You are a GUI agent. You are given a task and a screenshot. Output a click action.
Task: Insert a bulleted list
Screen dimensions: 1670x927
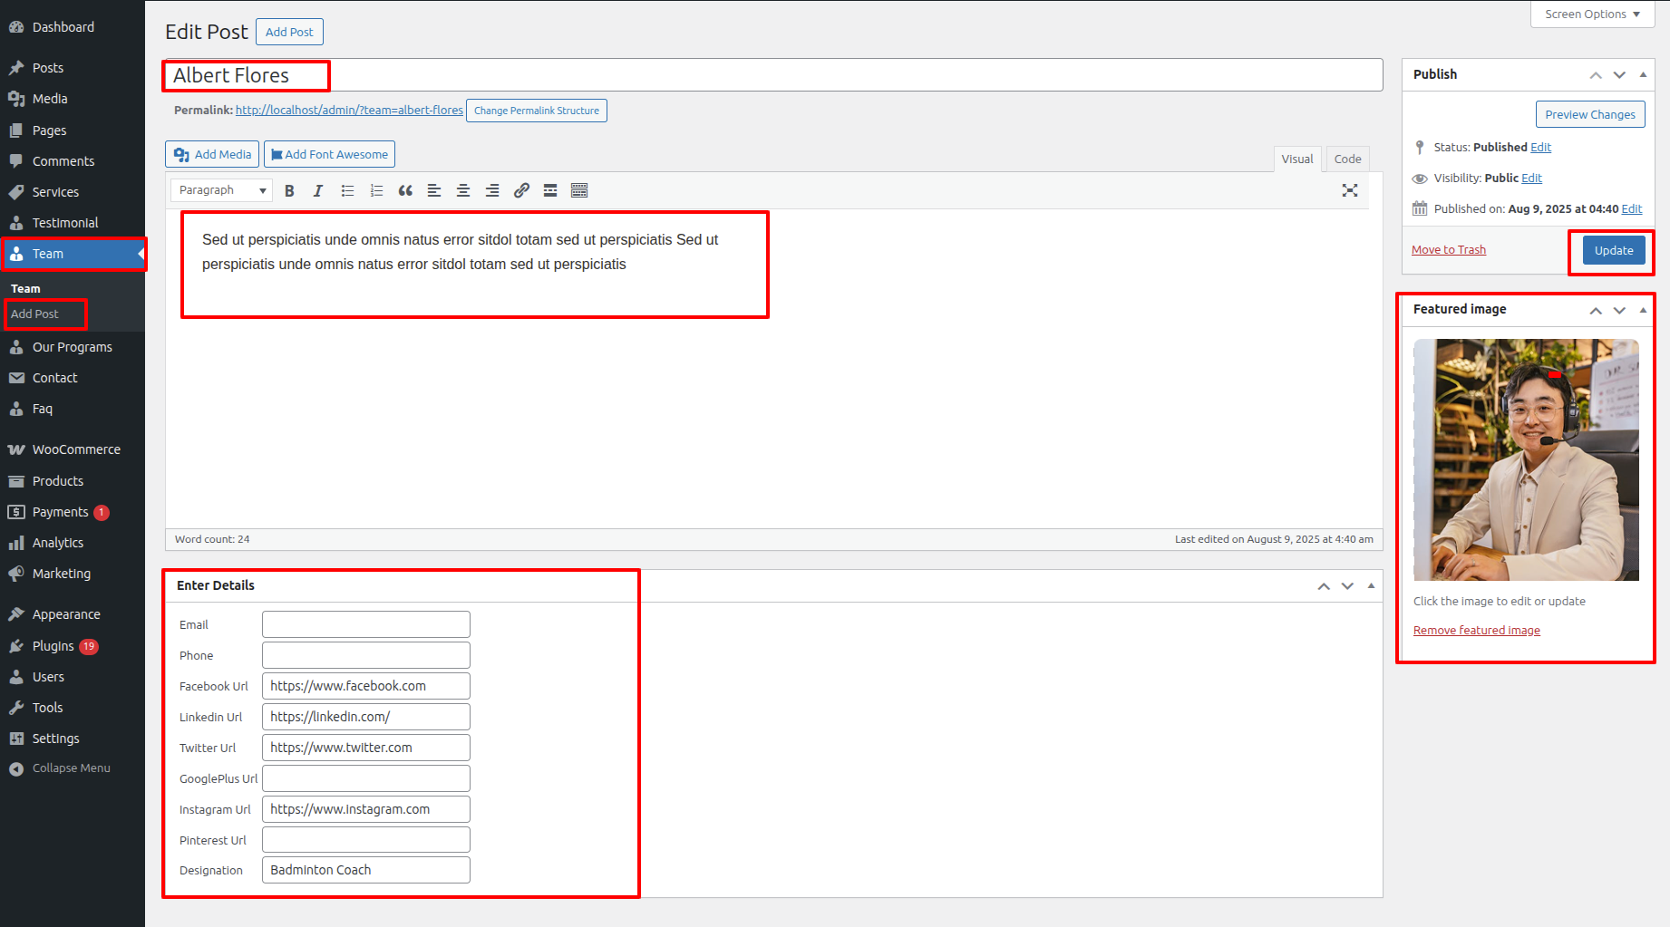click(x=347, y=190)
